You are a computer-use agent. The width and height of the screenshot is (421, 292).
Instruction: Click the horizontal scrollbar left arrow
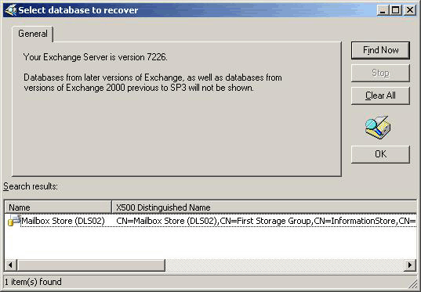point(10,265)
